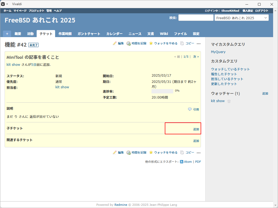Open the 文書 tab
Screen dimensions: 278x208
pyautogui.click(x=150, y=34)
